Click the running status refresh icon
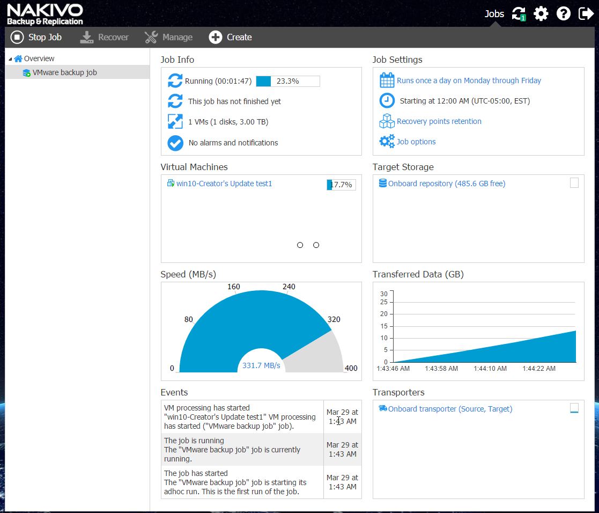Viewport: 599px width, 513px height. click(175, 80)
